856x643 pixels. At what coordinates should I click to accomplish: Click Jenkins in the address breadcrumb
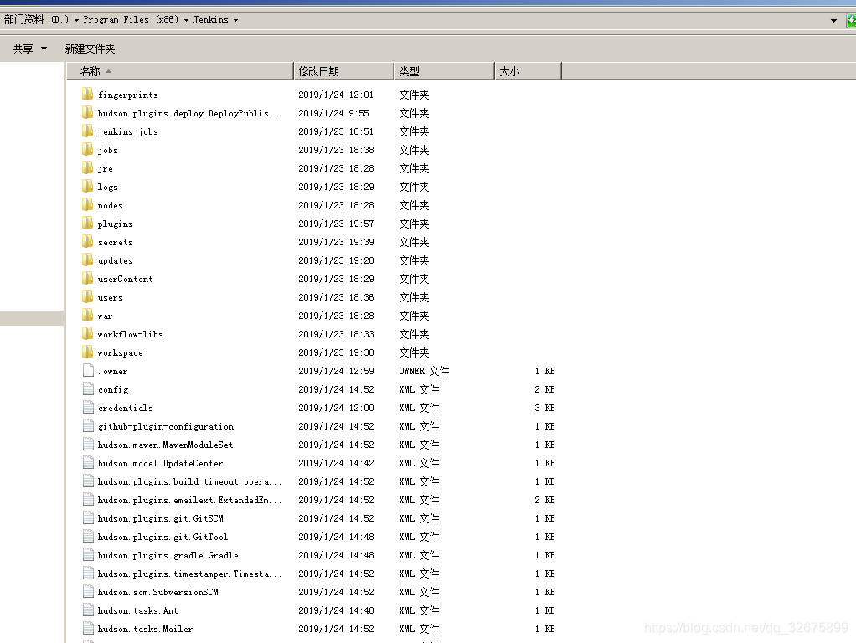tap(211, 19)
